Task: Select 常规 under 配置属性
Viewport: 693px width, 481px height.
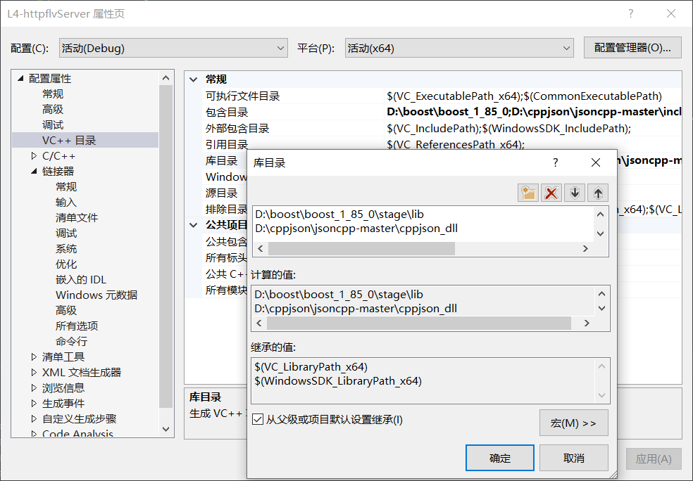Action: (53, 94)
